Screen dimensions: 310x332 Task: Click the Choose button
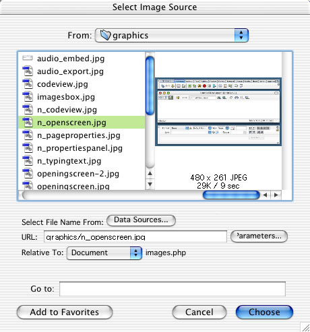(264, 312)
